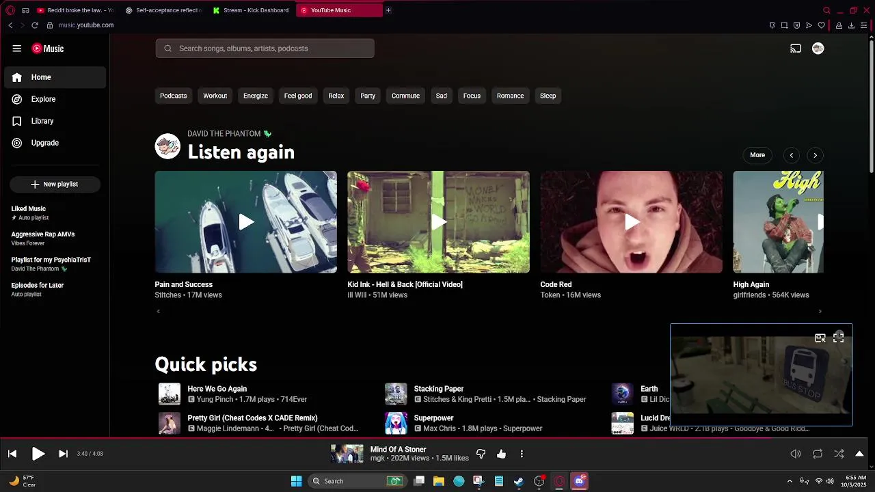Viewport: 875px width, 492px height.
Task: Go to Home in the sidebar
Action: click(55, 77)
